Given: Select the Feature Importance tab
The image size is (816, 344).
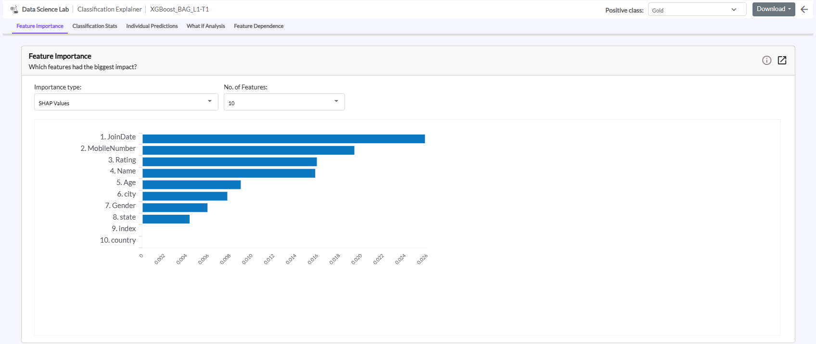Looking at the screenshot, I should 40,26.
